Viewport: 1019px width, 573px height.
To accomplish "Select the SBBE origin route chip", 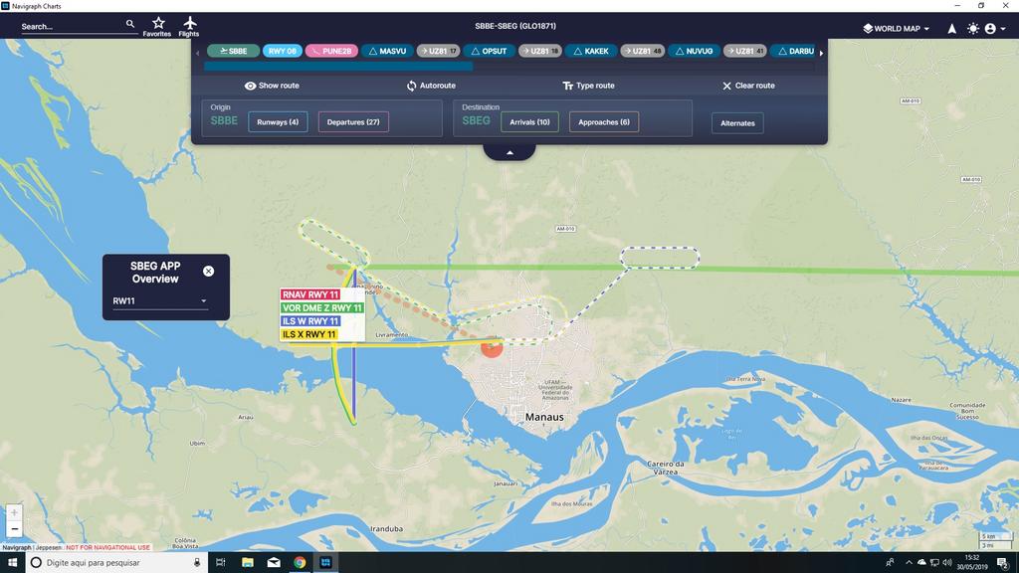I will (x=233, y=51).
